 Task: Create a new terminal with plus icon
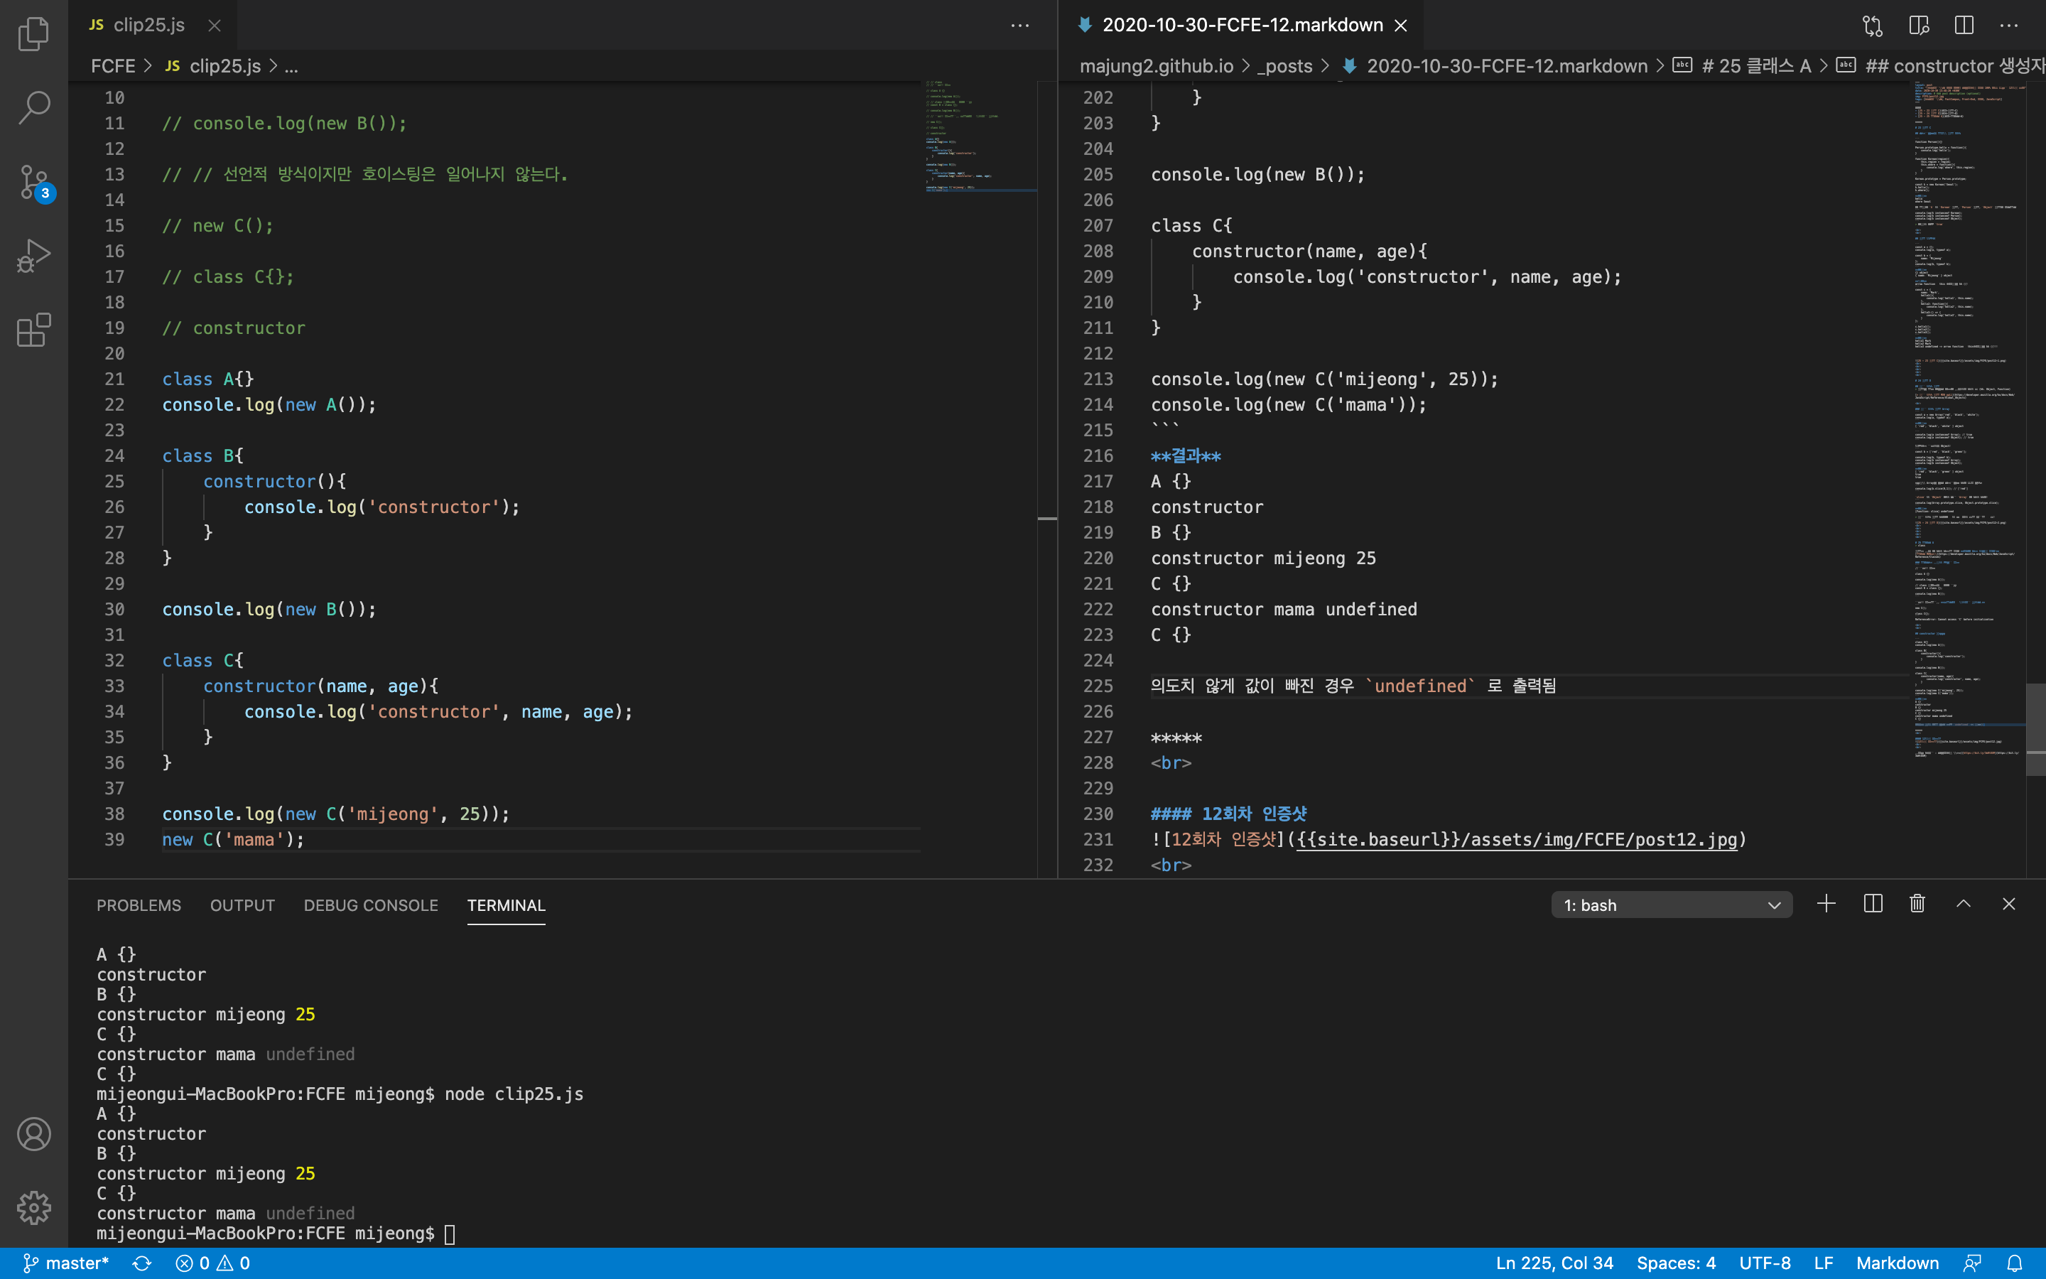pyautogui.click(x=1826, y=905)
